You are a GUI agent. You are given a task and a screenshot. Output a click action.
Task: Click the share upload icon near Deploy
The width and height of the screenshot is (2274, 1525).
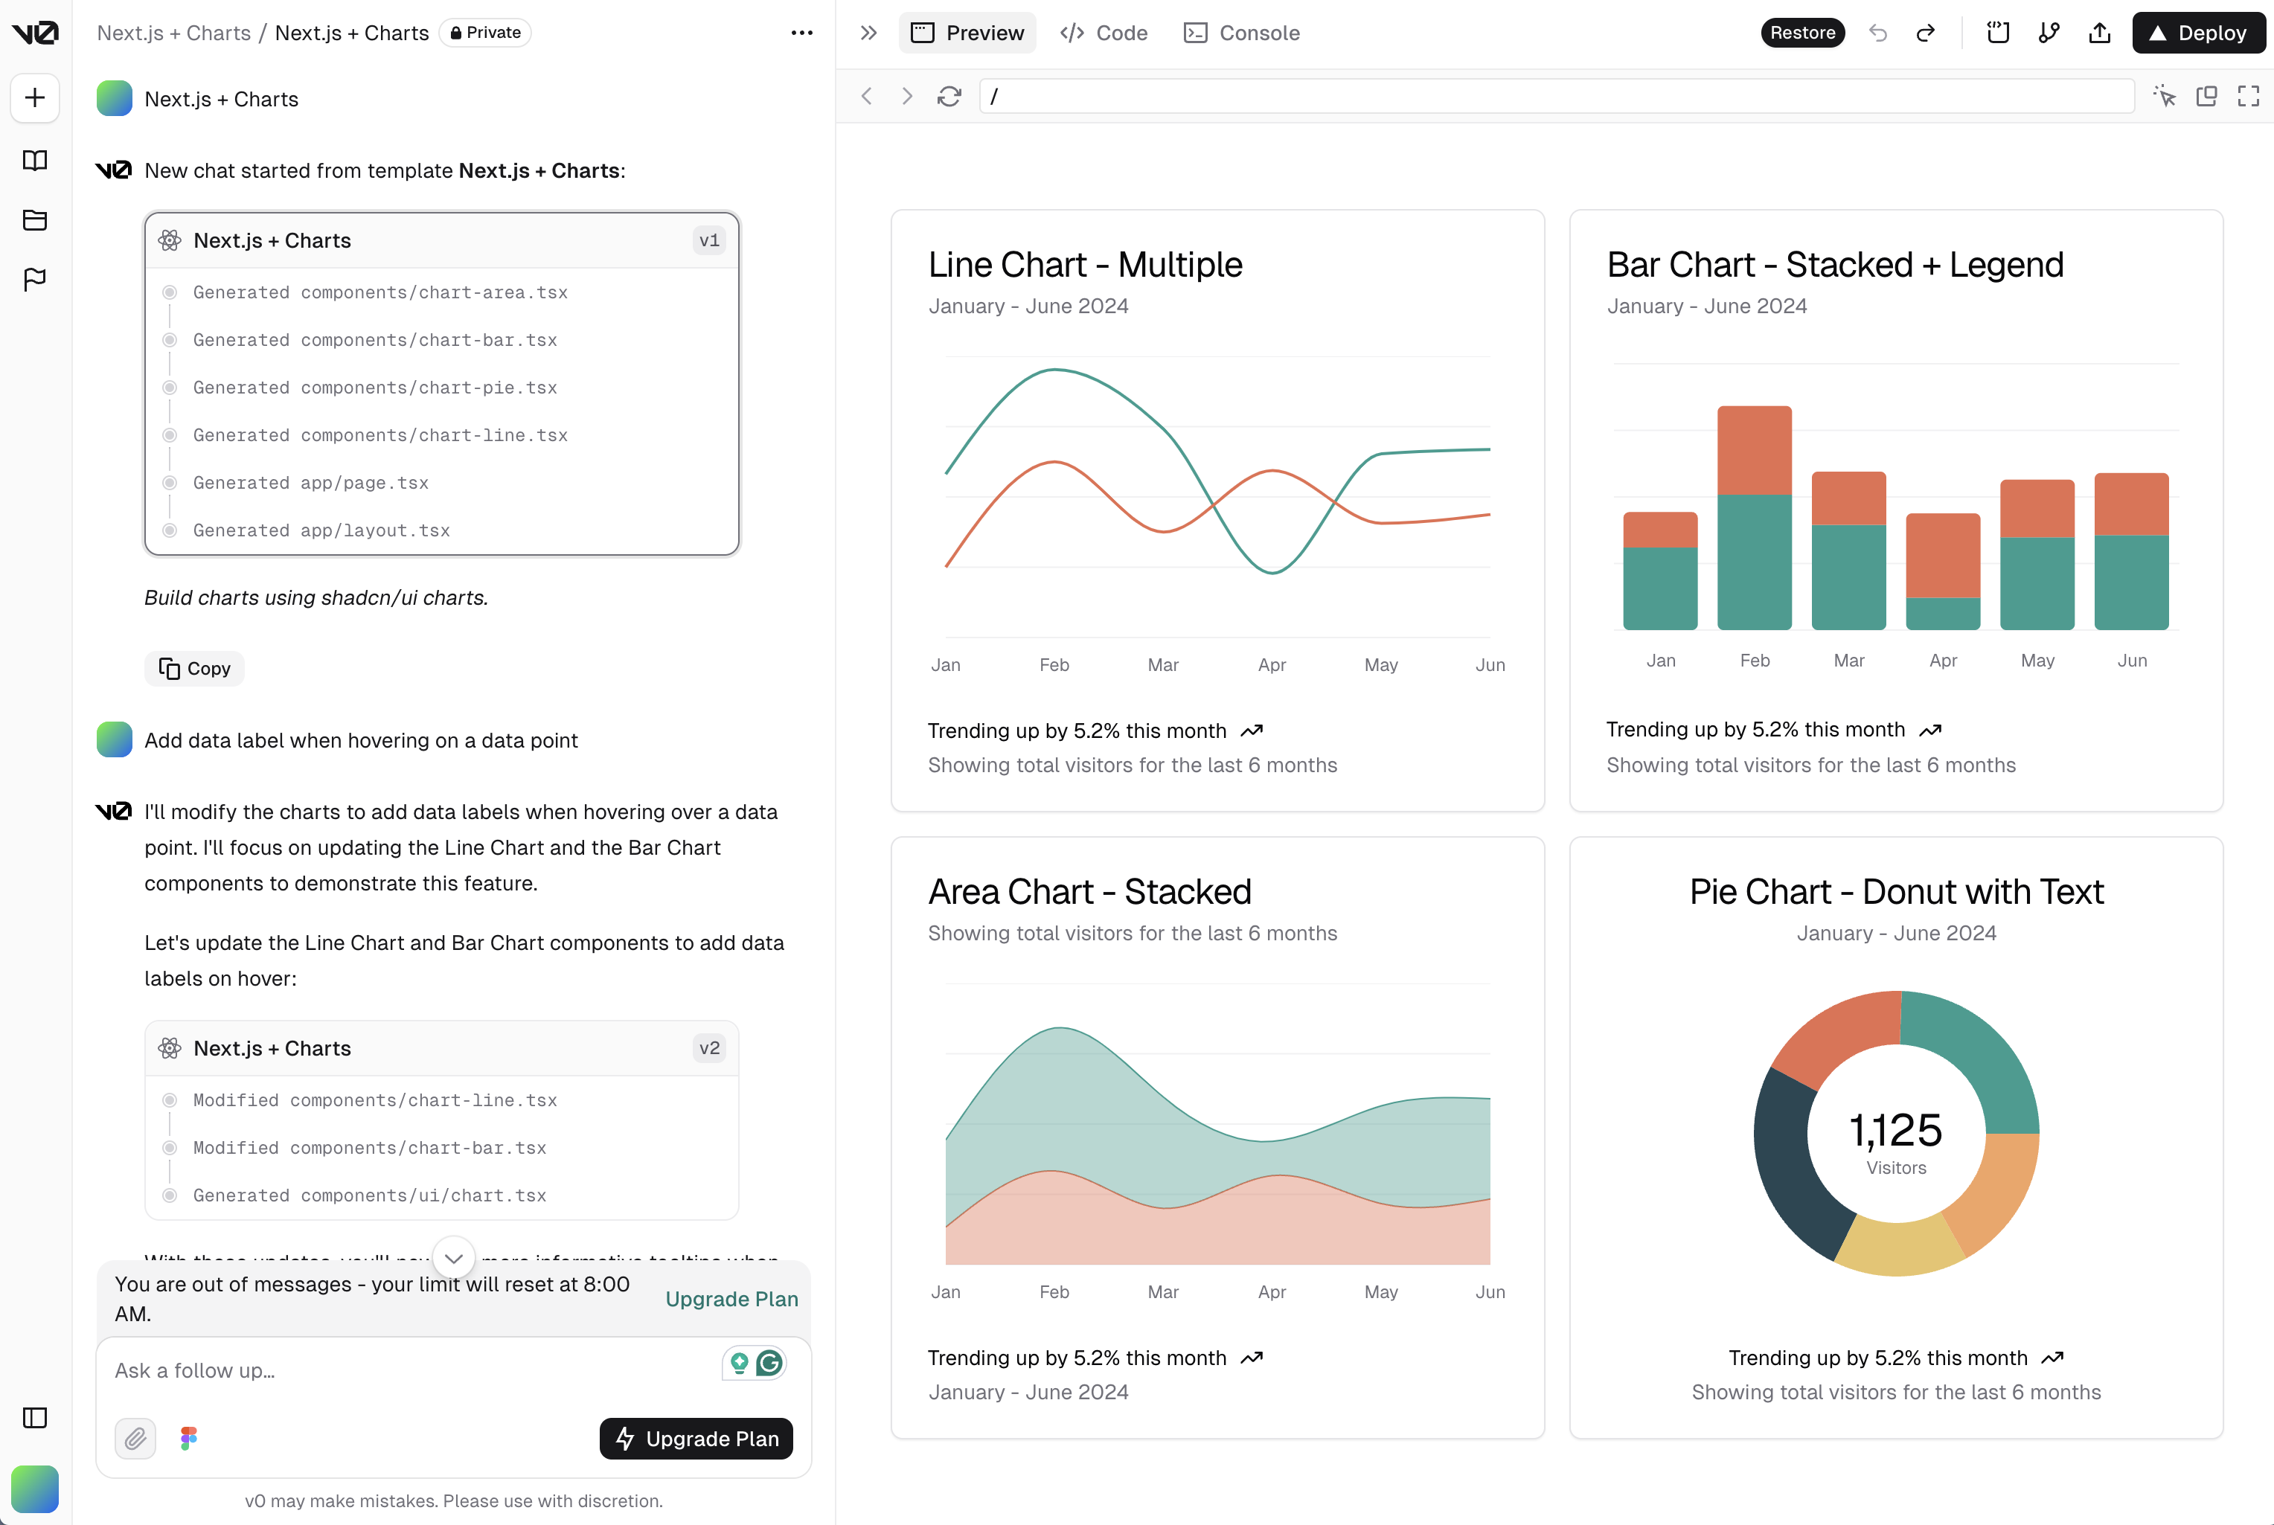click(2099, 33)
